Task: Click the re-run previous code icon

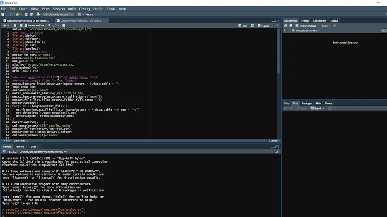Action: 253,26
